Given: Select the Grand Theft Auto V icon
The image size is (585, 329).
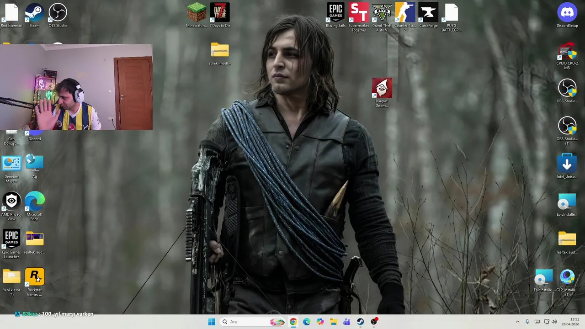Looking at the screenshot, I should point(382,17).
